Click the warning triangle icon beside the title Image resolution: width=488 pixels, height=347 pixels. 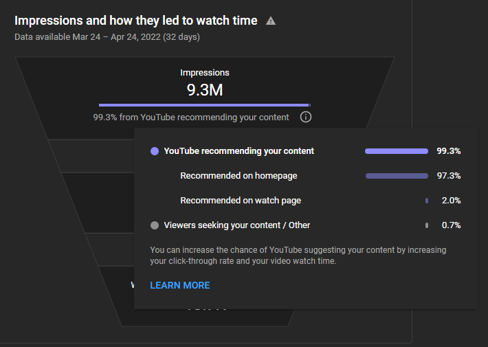point(271,21)
